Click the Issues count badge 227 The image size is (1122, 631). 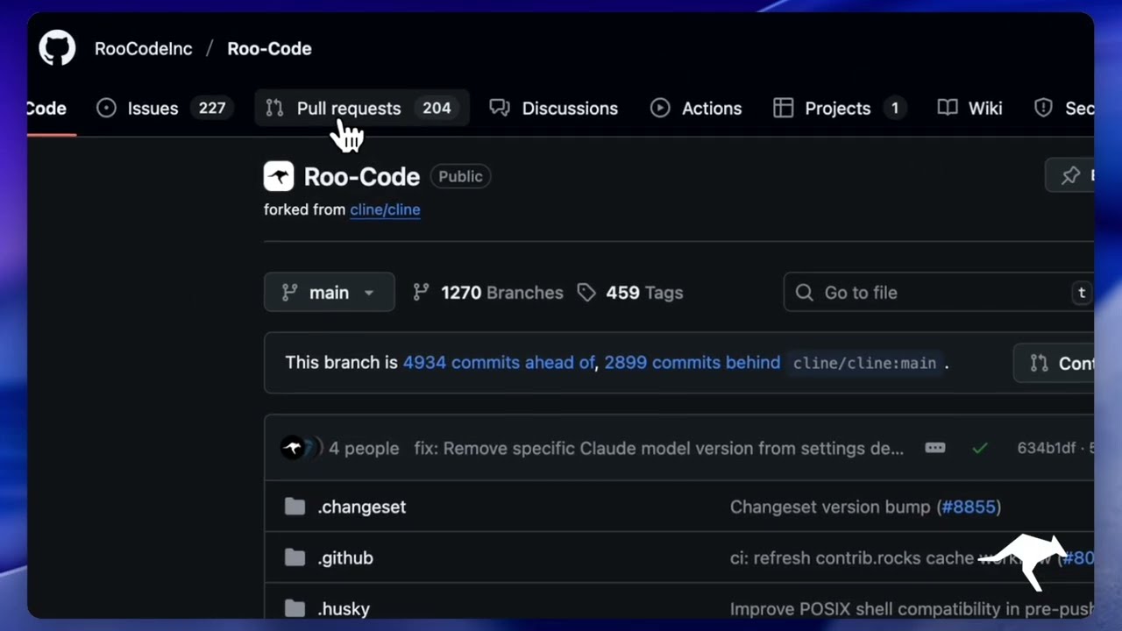(x=211, y=109)
